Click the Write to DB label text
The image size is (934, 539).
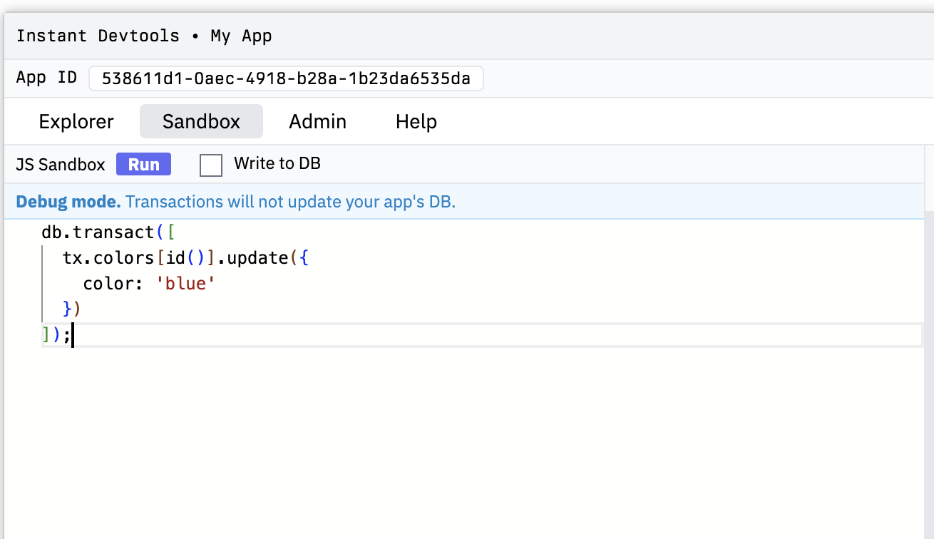tap(277, 164)
